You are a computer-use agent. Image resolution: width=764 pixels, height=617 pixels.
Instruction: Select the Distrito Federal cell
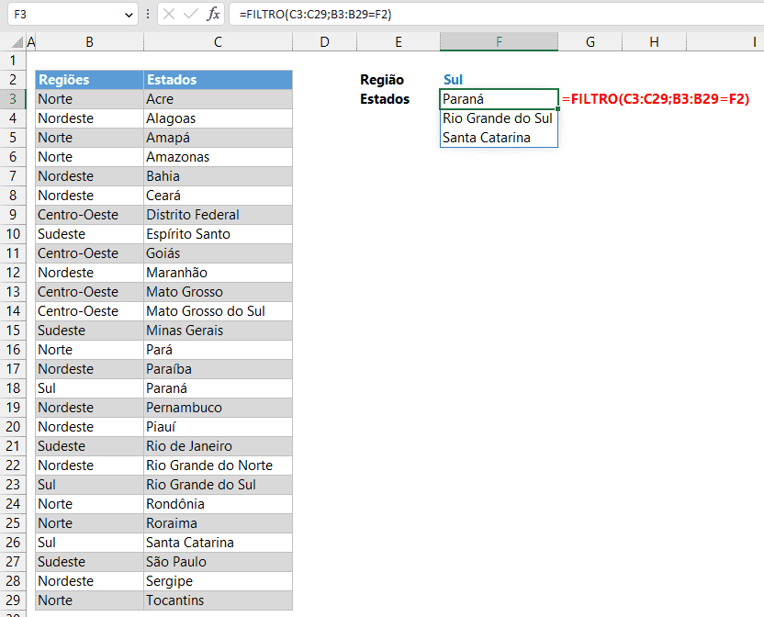tap(218, 215)
